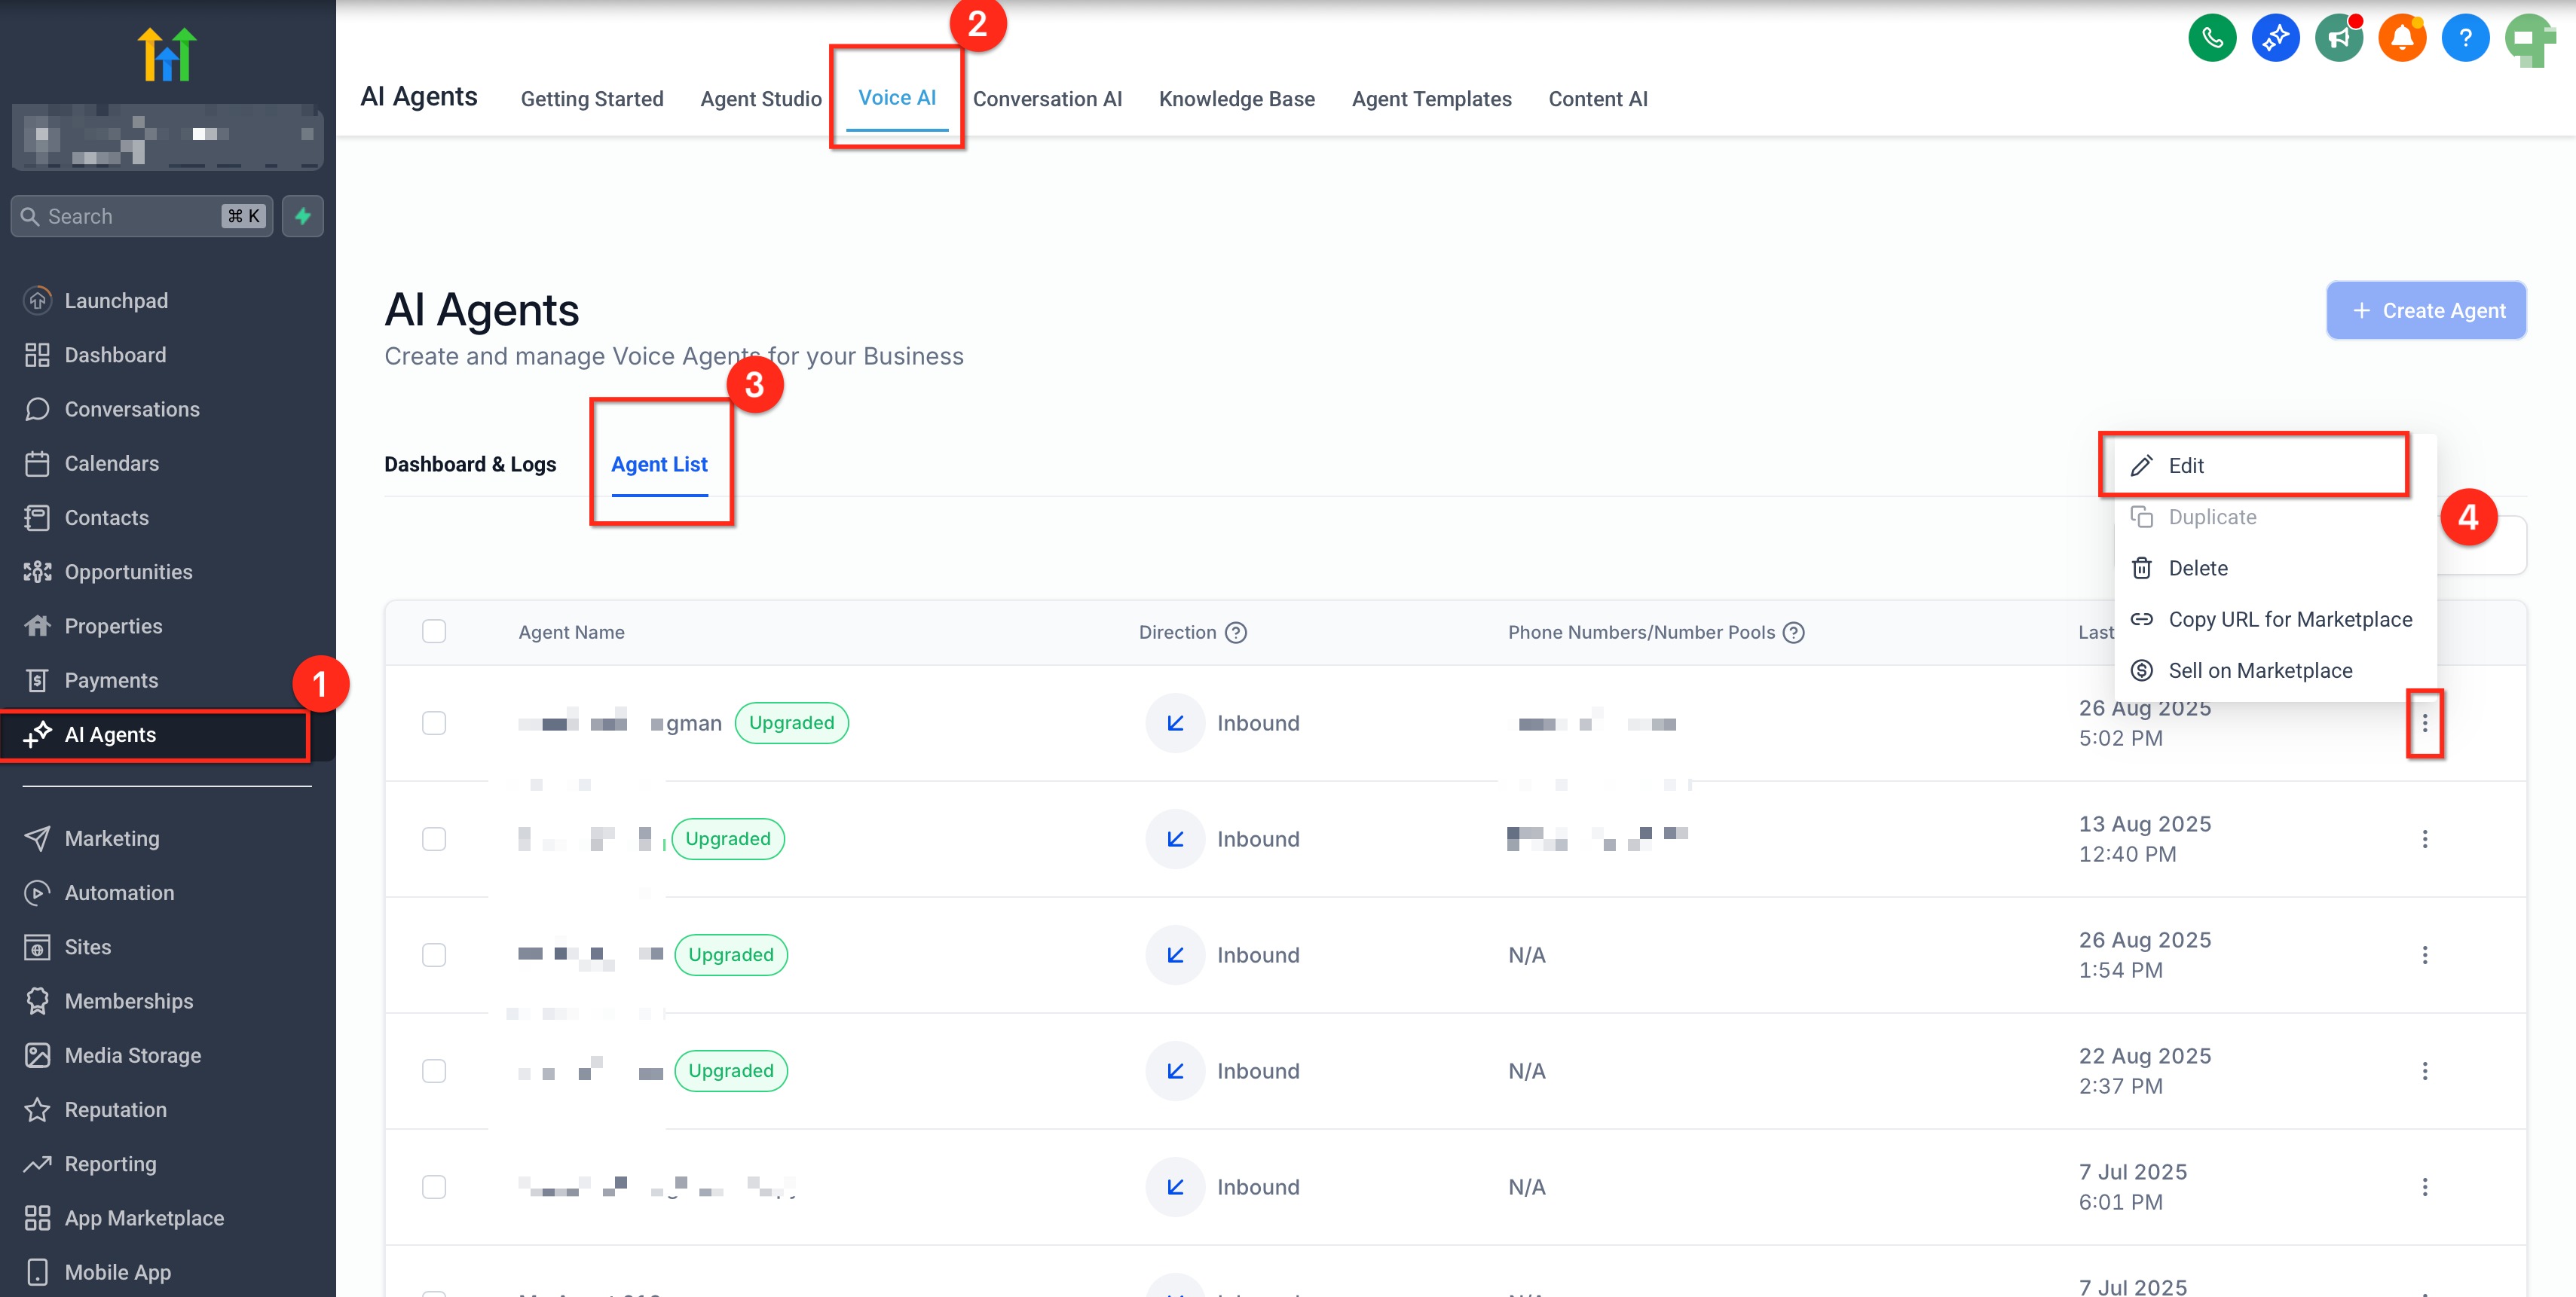Check the box for the 13 Aug 2025 agent
The height and width of the screenshot is (1297, 2576).
point(434,839)
